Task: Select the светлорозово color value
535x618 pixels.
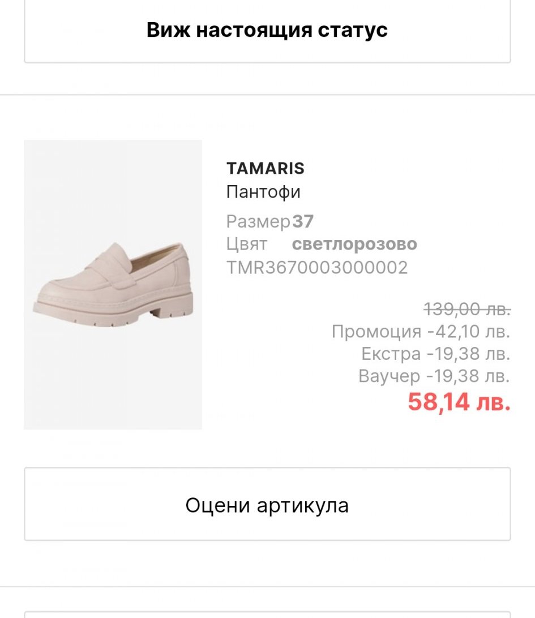Action: click(354, 244)
